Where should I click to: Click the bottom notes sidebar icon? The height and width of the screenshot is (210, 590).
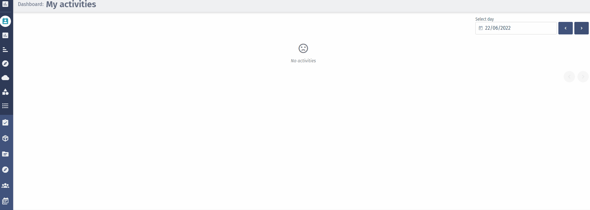tap(5, 201)
